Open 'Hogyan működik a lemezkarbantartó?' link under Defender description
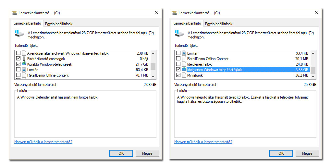Screen dimensions: 331x168 pos(43,142)
